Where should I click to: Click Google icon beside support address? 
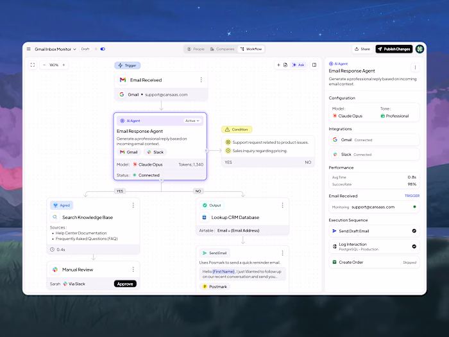(x=122, y=94)
